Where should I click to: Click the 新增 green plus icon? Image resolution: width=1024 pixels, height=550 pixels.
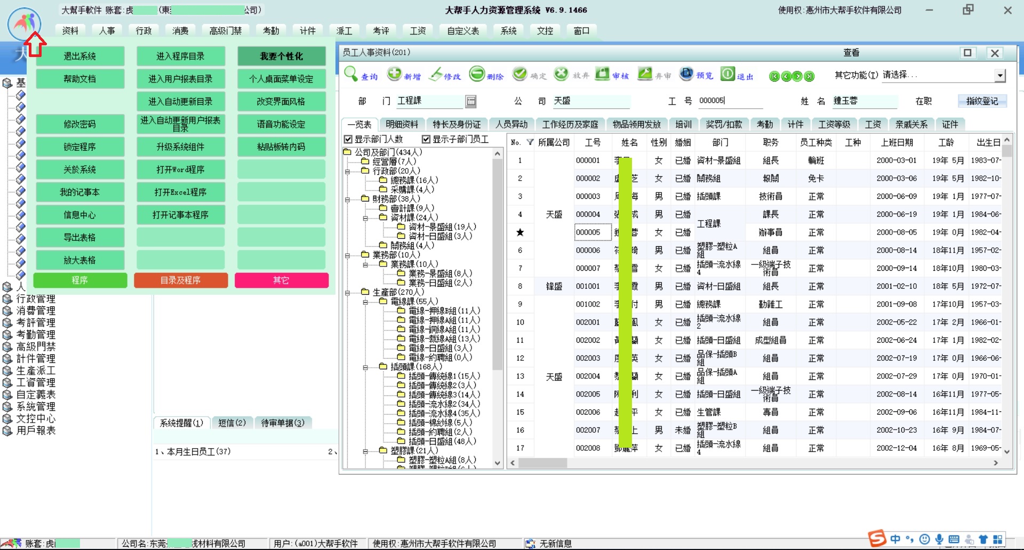coord(394,74)
